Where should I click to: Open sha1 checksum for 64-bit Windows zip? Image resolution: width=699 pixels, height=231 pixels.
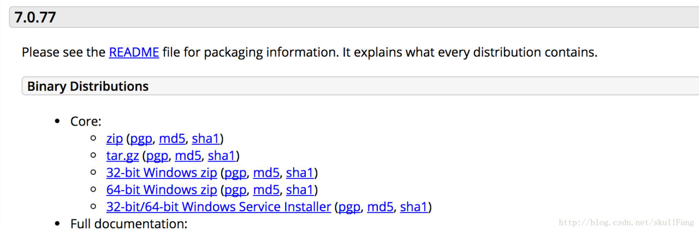click(x=300, y=190)
